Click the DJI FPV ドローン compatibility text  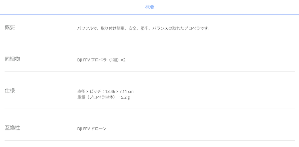tap(92, 129)
